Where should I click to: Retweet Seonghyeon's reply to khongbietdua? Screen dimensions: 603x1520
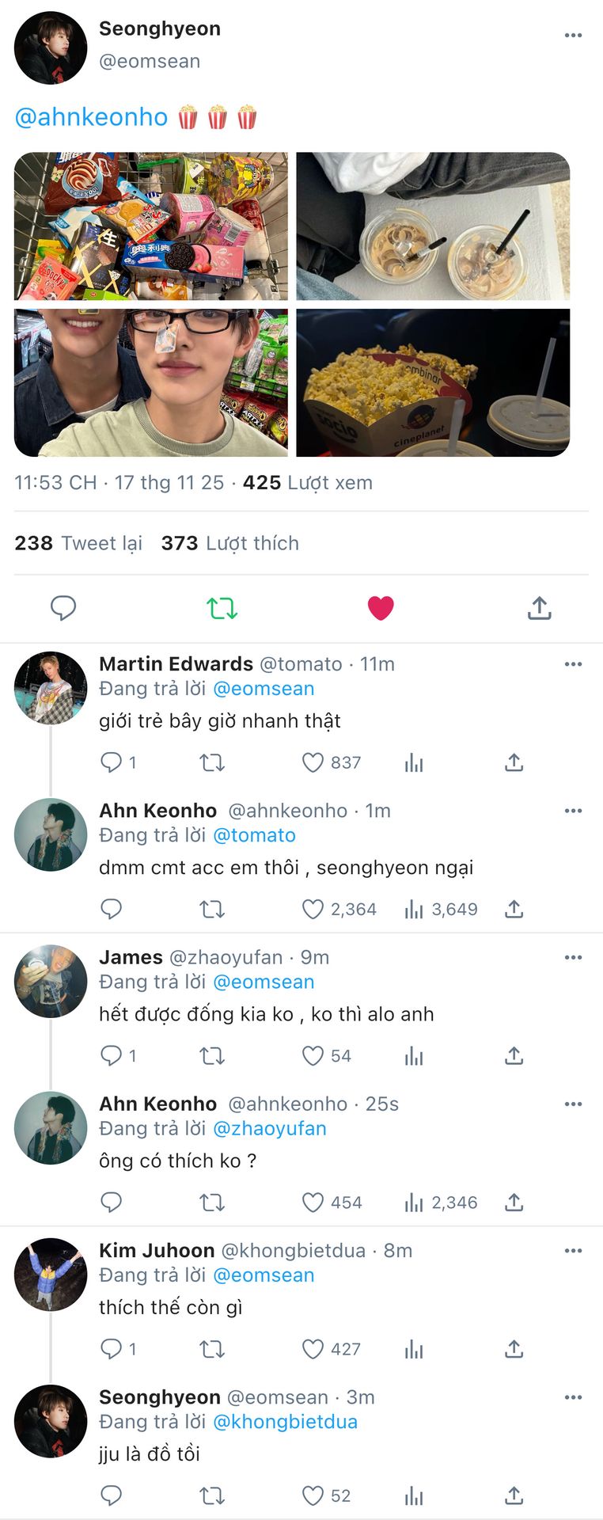click(212, 1495)
